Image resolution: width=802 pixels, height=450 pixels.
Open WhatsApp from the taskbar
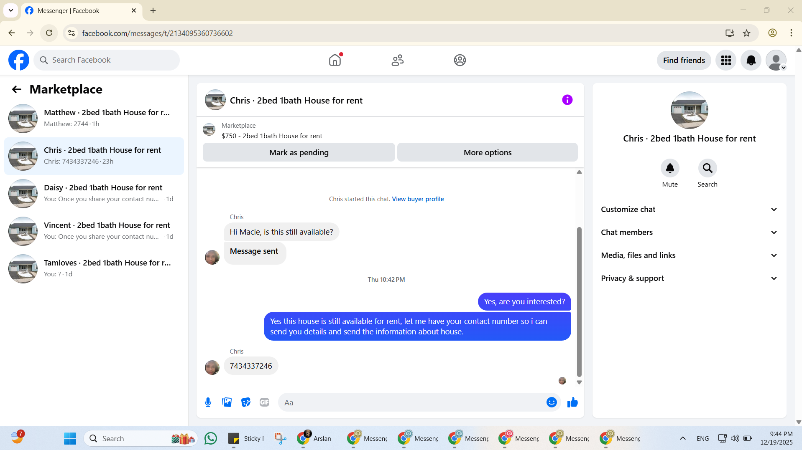[x=211, y=438]
